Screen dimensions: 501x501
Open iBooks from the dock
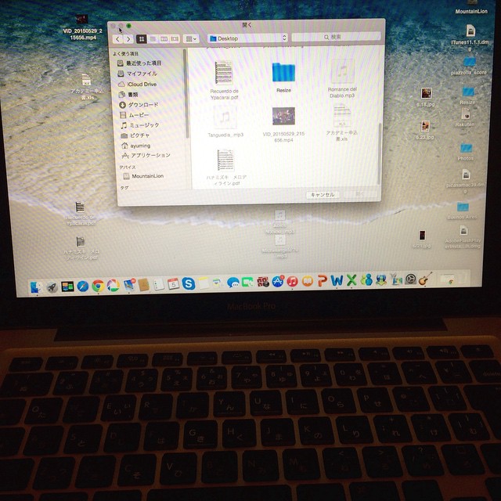point(308,281)
